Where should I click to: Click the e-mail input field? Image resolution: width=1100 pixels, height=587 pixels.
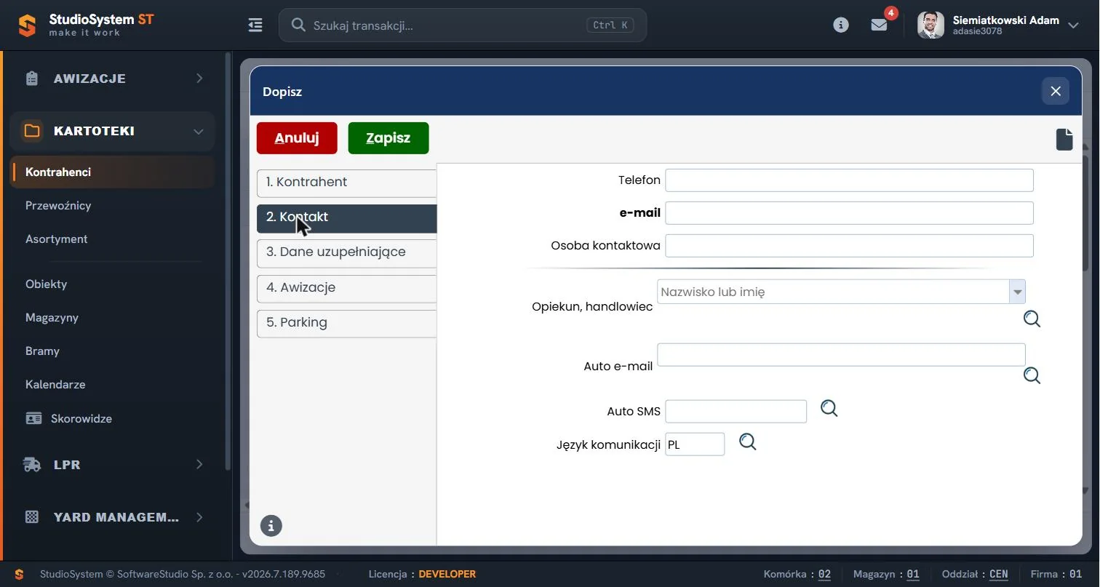click(849, 213)
